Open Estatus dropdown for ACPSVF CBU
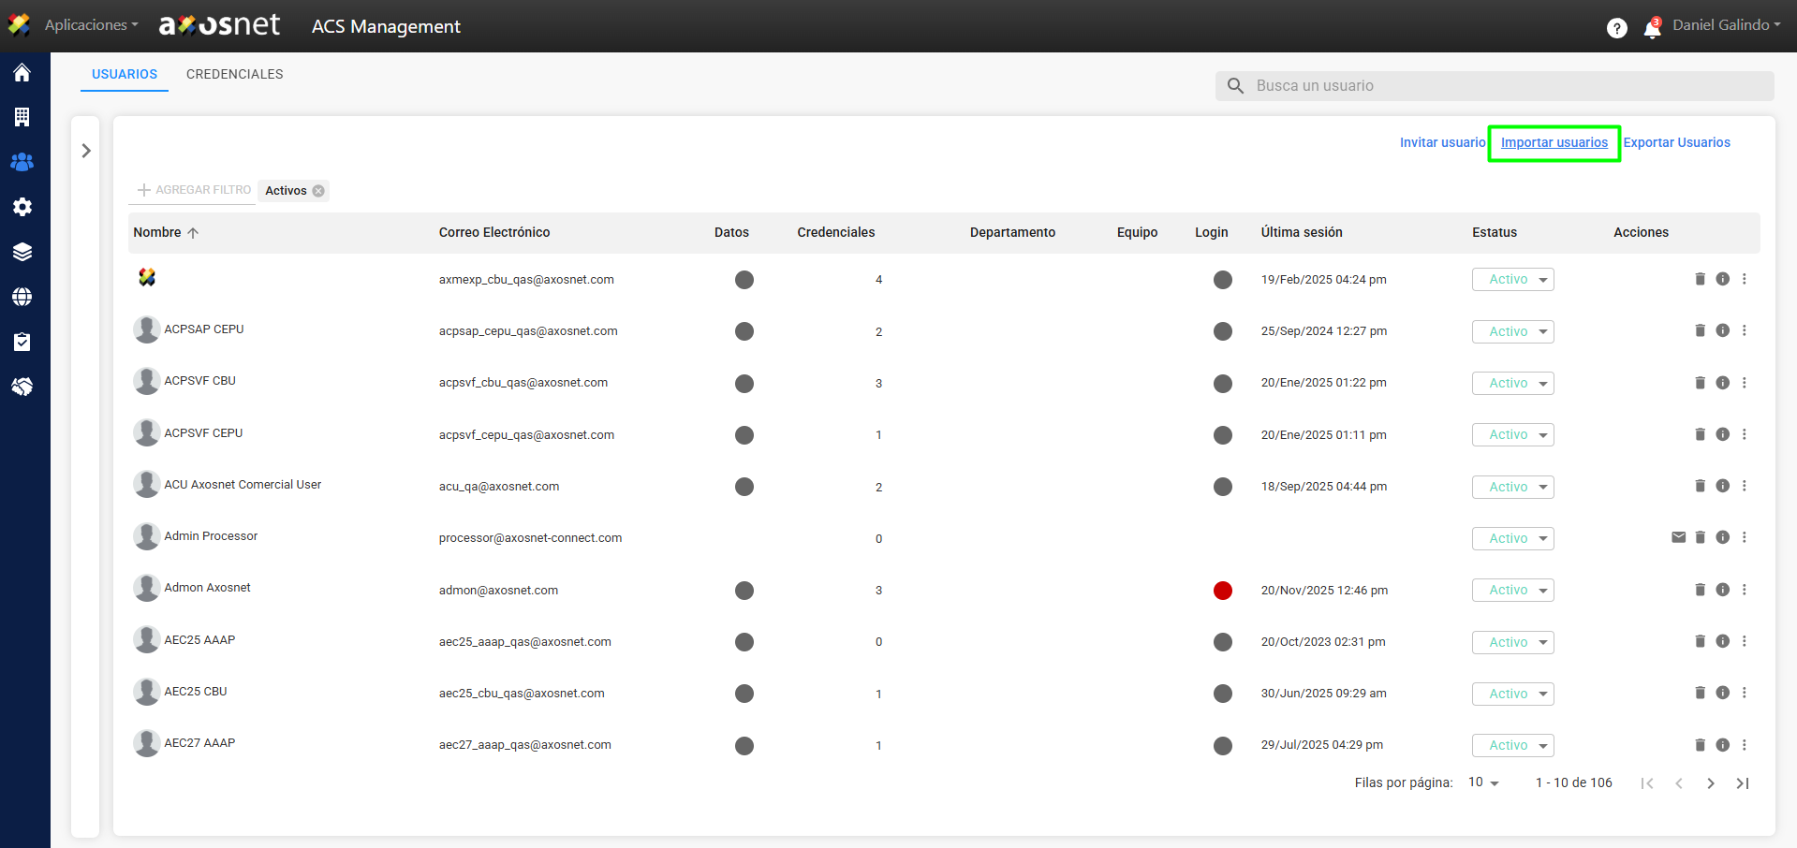The width and height of the screenshot is (1797, 848). tap(1512, 383)
